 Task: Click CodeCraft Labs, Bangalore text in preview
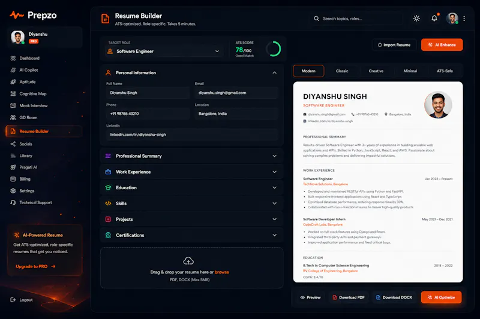[323, 224]
